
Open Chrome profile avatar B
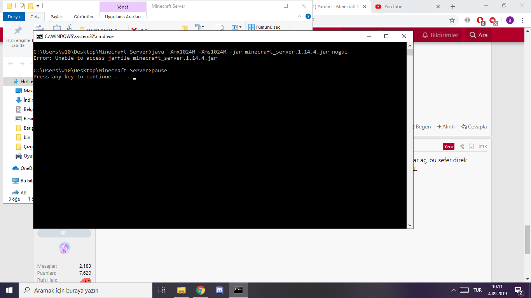coord(510,20)
